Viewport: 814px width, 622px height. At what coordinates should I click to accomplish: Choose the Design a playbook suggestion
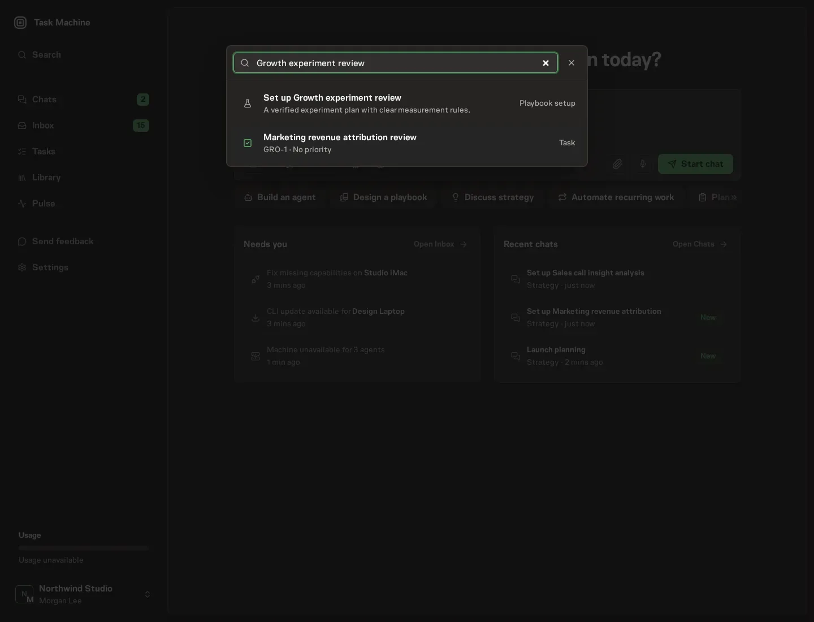pos(384,197)
